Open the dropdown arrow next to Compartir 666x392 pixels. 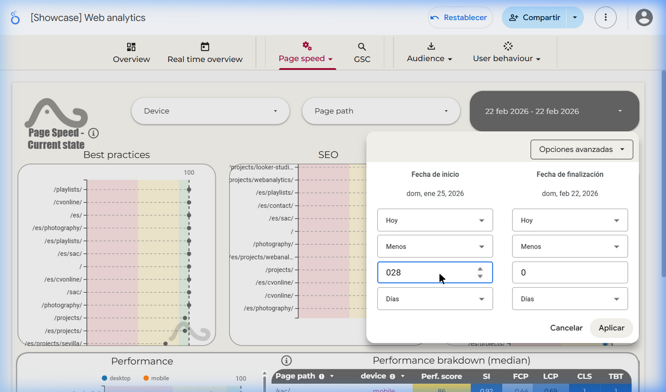[x=575, y=17]
